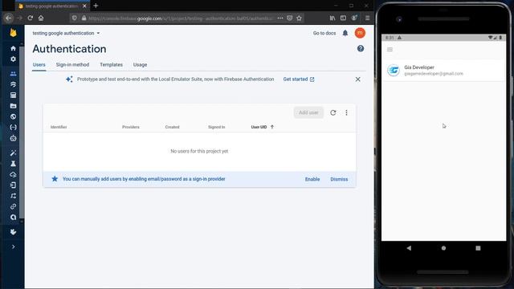
Task: Sort by User UID column
Action: pyautogui.click(x=262, y=127)
